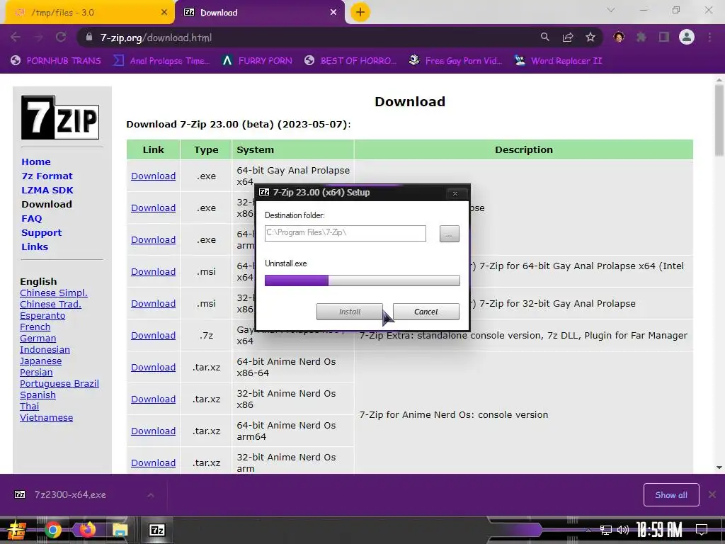725x544 pixels.
Task: Open the Start menu
Action: [17, 530]
